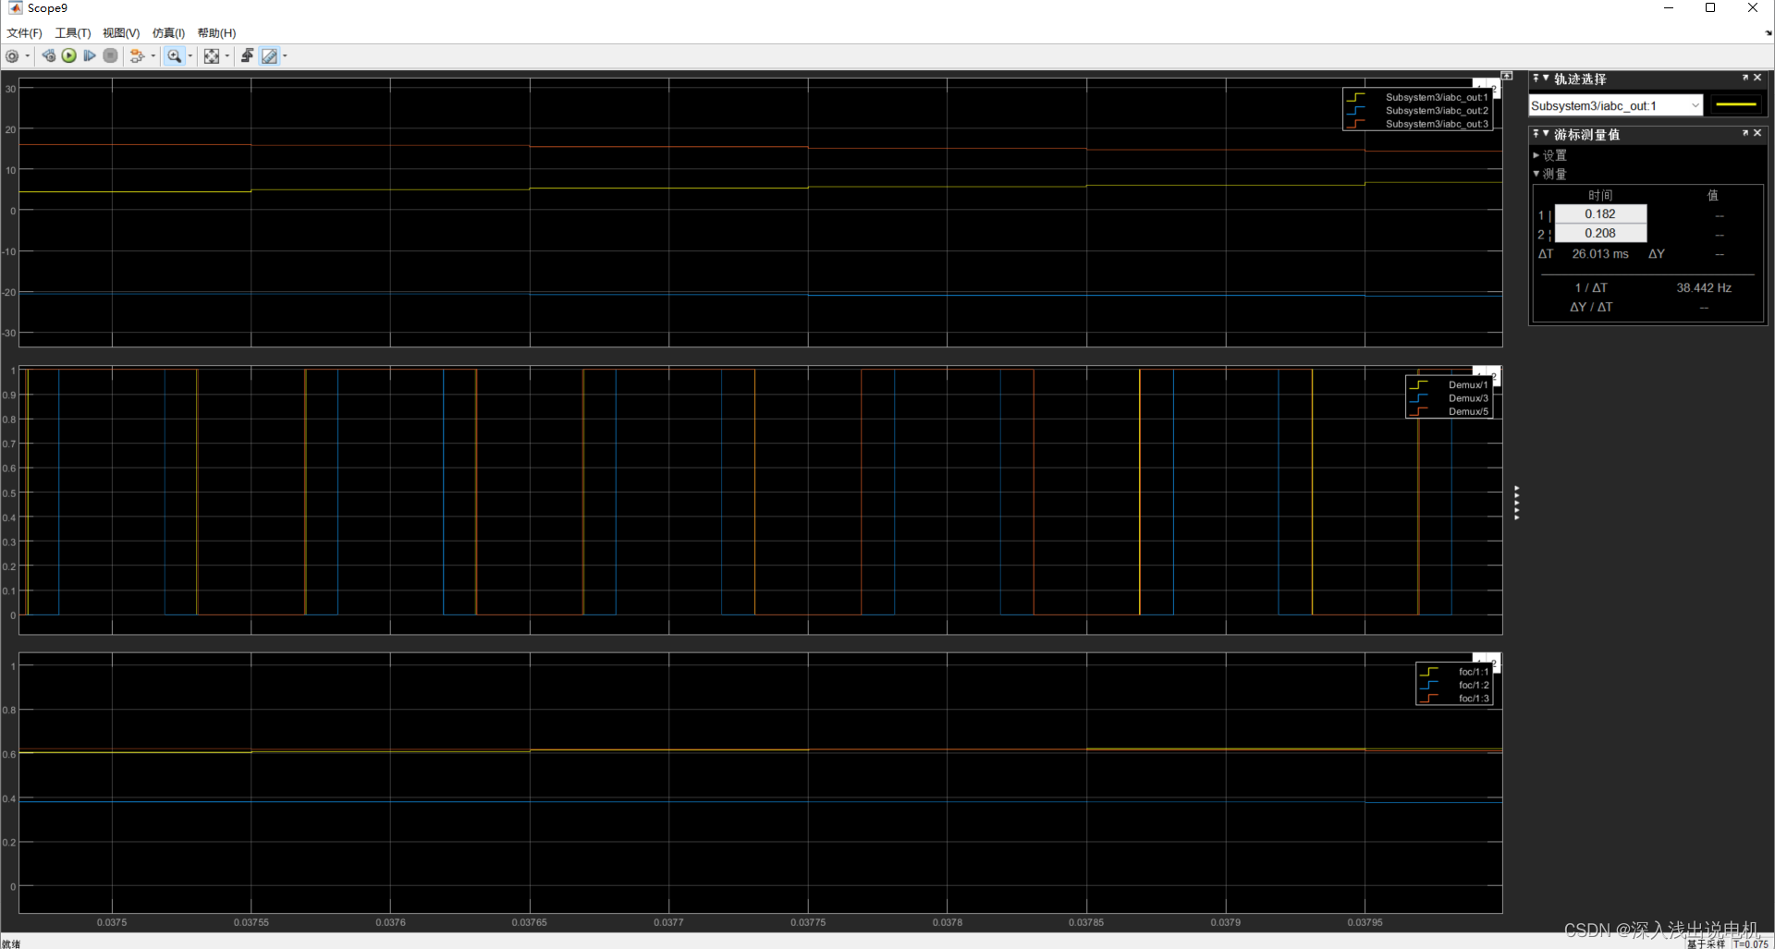Open the configuration gear dropdown arrow

(28, 56)
